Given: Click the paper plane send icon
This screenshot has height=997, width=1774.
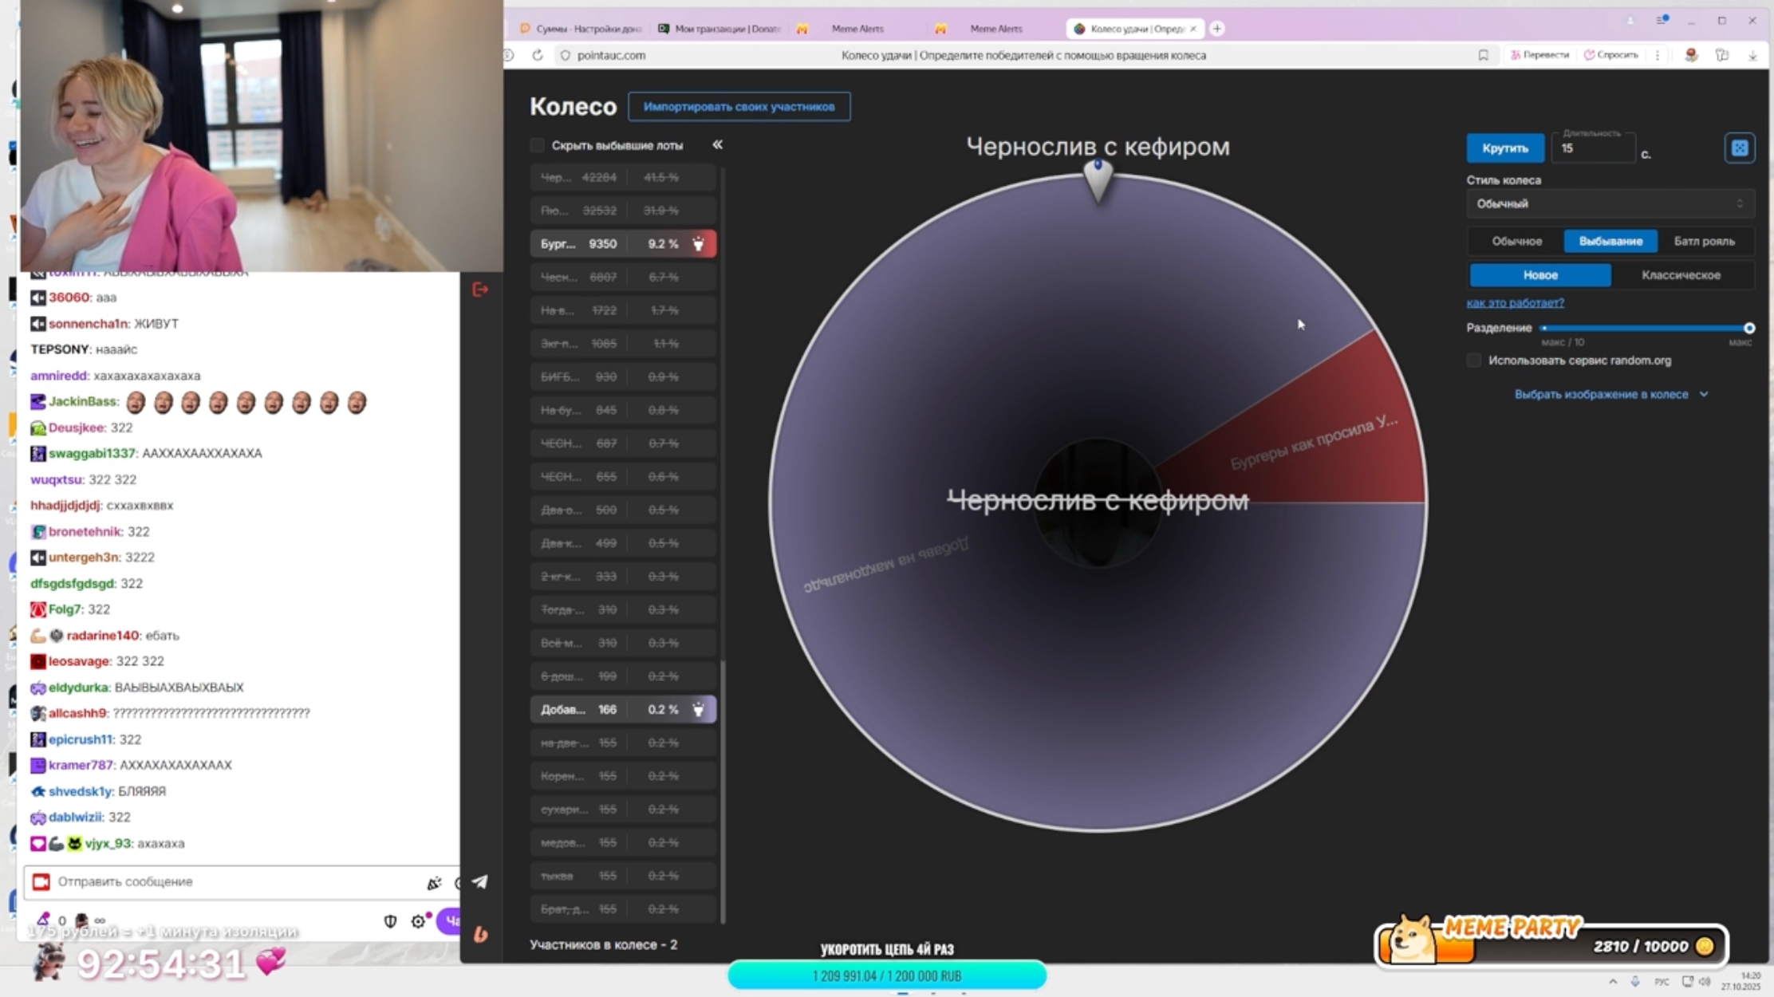Looking at the screenshot, I should [x=480, y=881].
